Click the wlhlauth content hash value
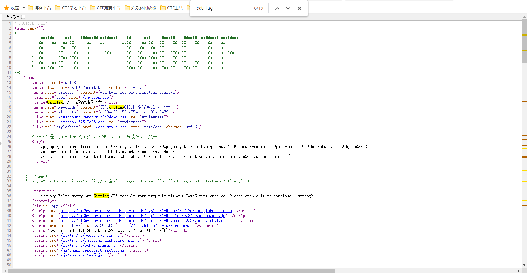Image resolution: width=527 pixels, height=274 pixels. (135, 112)
